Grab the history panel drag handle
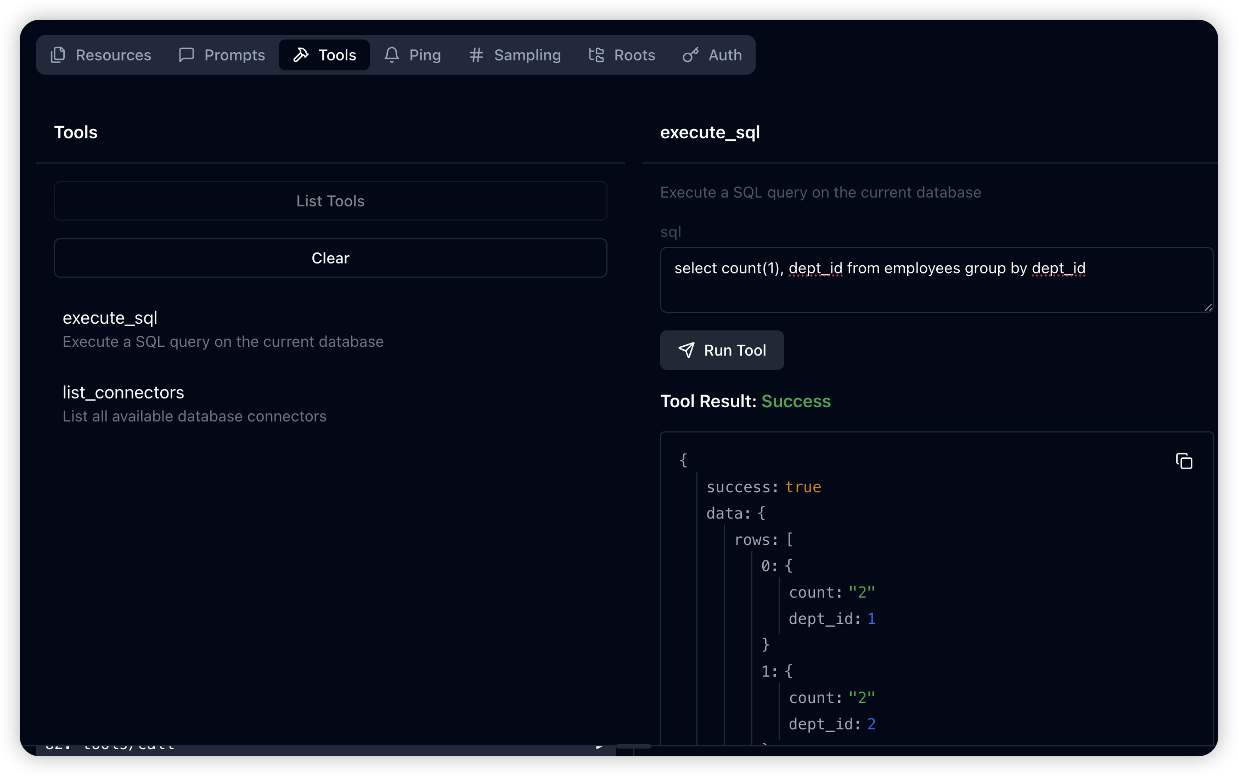Screen dimensions: 1238x776 point(633,746)
